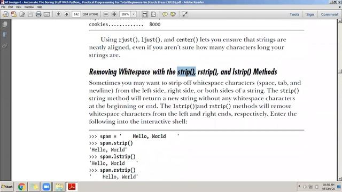Click the value 8000 beside cookies

[x=155, y=24]
